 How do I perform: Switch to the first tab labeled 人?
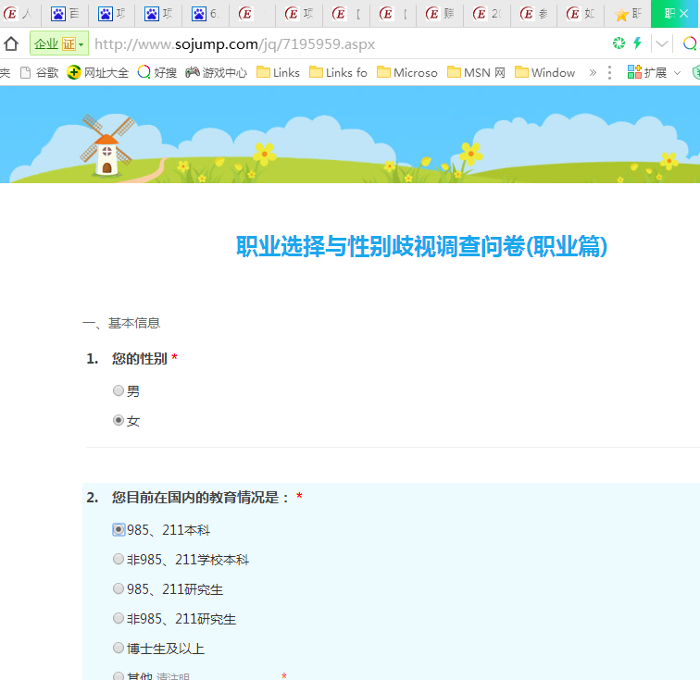(19, 14)
